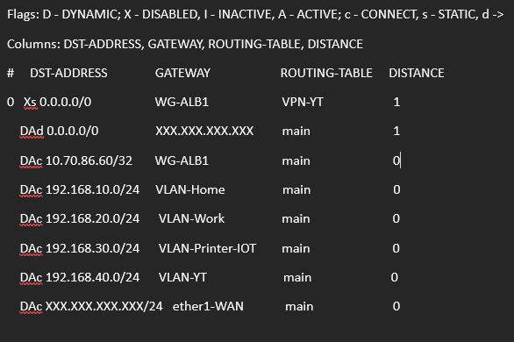Click the ROUTING-TABLE column header
The height and width of the screenshot is (342, 514).
coord(326,73)
